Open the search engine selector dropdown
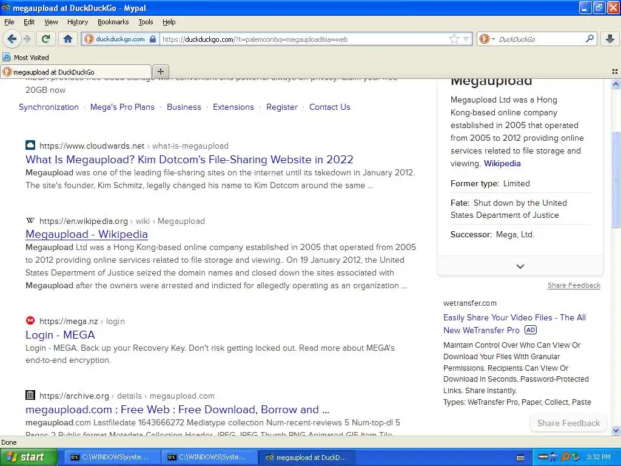Screen dimensions: 621x466 [x=486, y=39]
